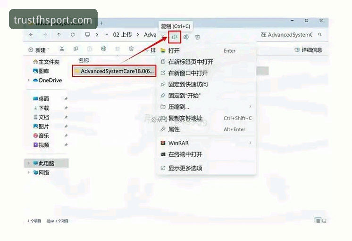Open the 排序 sort dropdown
Viewport: 352px width, 241px height.
point(150,50)
